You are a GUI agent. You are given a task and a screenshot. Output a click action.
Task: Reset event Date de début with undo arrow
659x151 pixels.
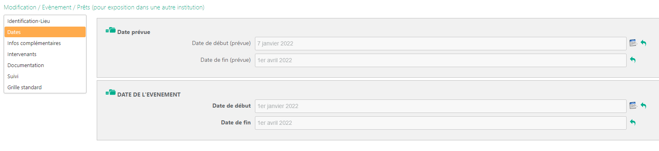pos(643,106)
